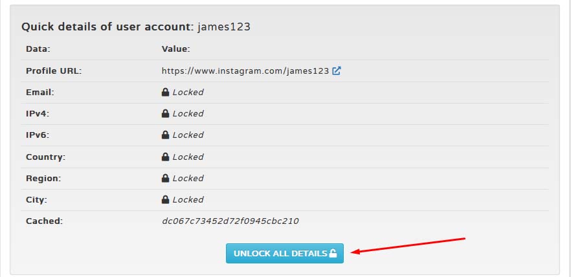Screen dimensions: 571x277
Task: Click the lock icon in City row
Action: [165, 199]
